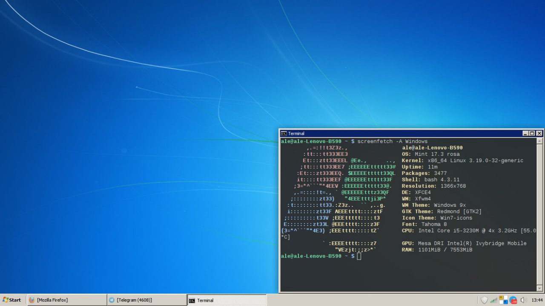Click the Terminal vertical scrollbar thumb
The image size is (545, 306).
click(x=540, y=214)
